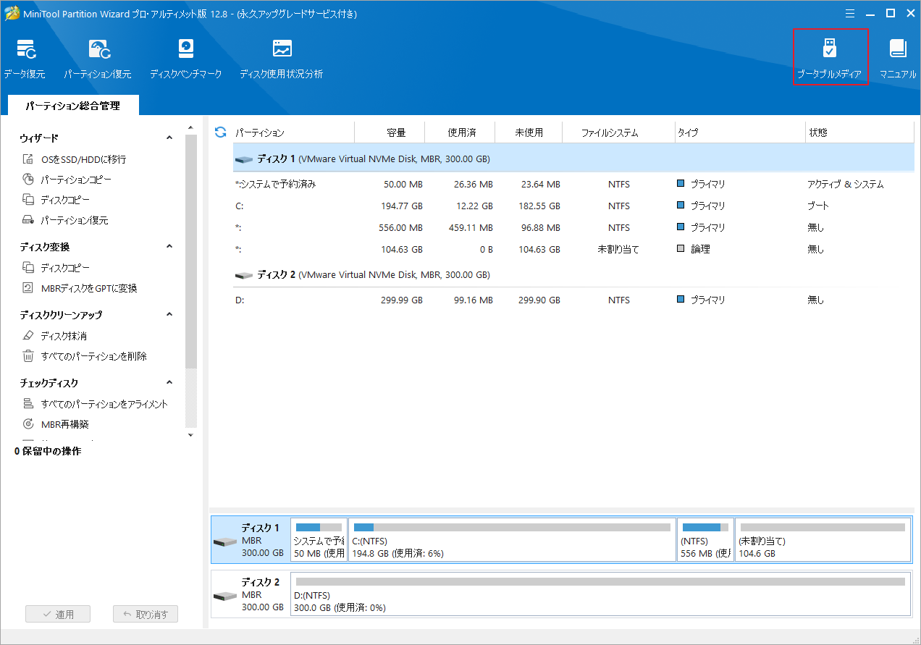Select the (NTFS) 556 MB block in the disk map
The width and height of the screenshot is (921, 645).
tap(705, 540)
